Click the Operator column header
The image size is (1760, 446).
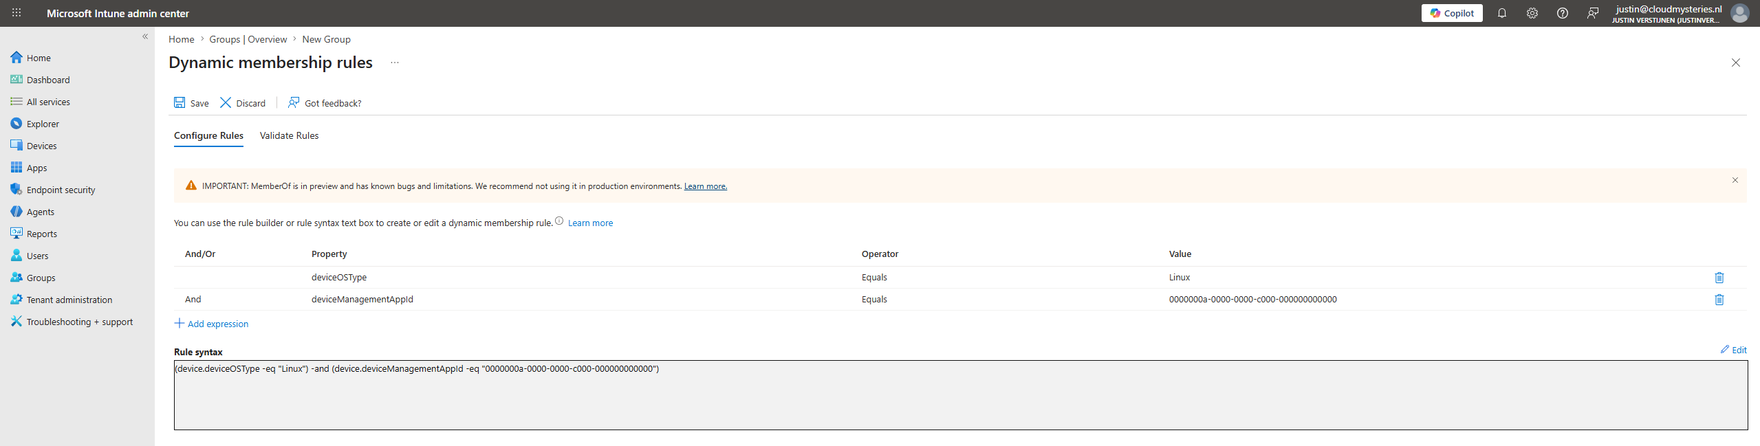[880, 254]
